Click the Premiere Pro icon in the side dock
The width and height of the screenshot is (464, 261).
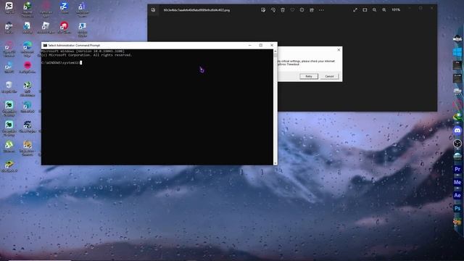pyautogui.click(x=457, y=169)
